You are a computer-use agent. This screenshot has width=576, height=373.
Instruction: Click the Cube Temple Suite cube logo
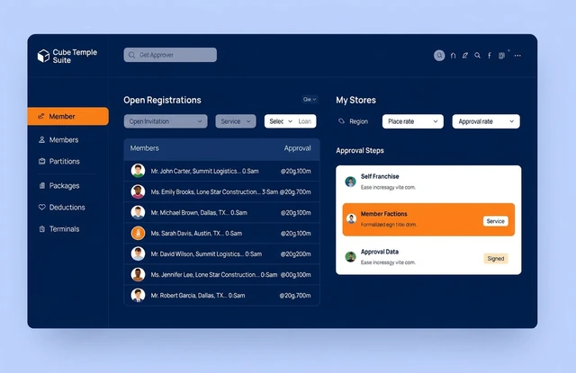[43, 56]
